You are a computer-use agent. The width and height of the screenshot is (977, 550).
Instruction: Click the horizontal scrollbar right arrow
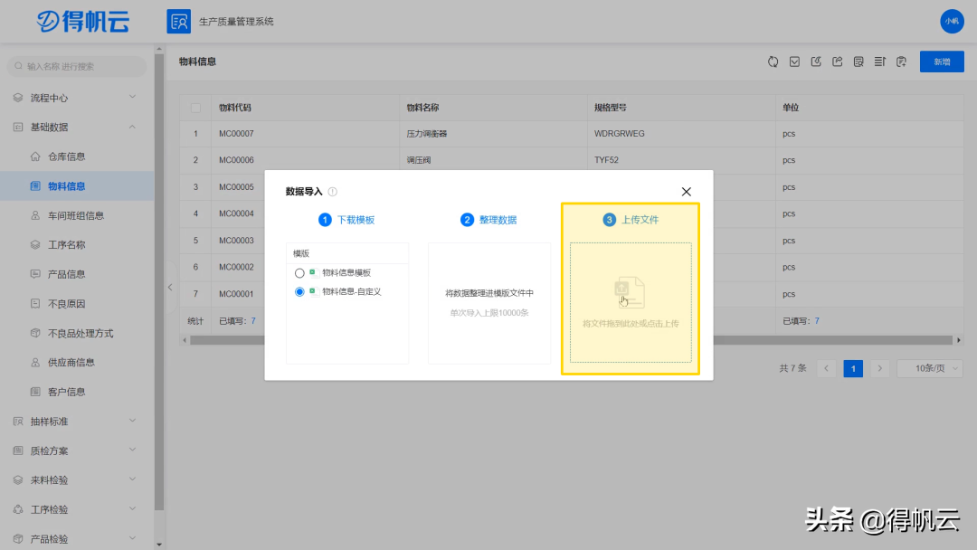958,340
